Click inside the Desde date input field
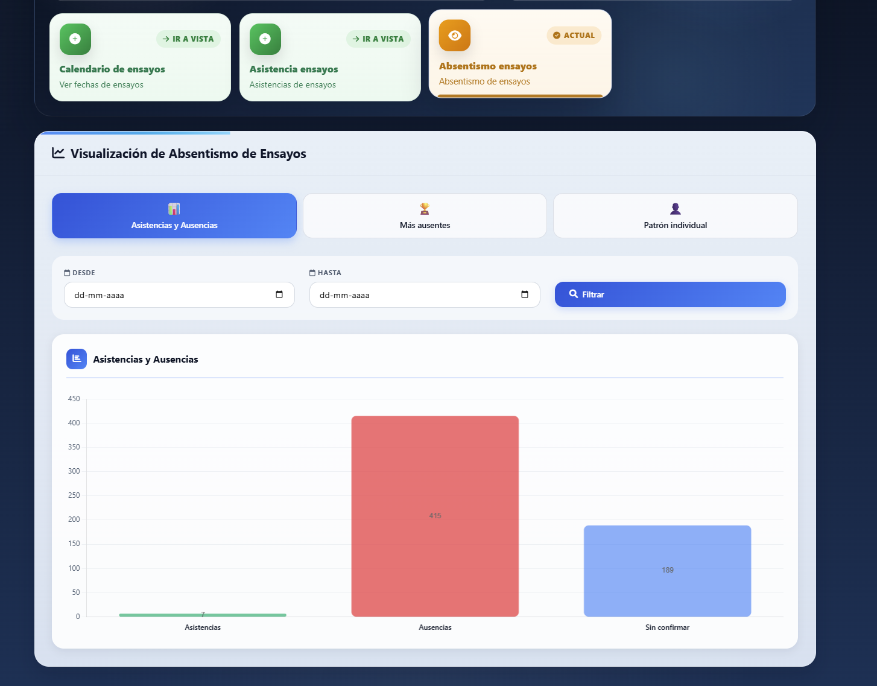Viewport: 877px width, 686px height. click(x=179, y=294)
